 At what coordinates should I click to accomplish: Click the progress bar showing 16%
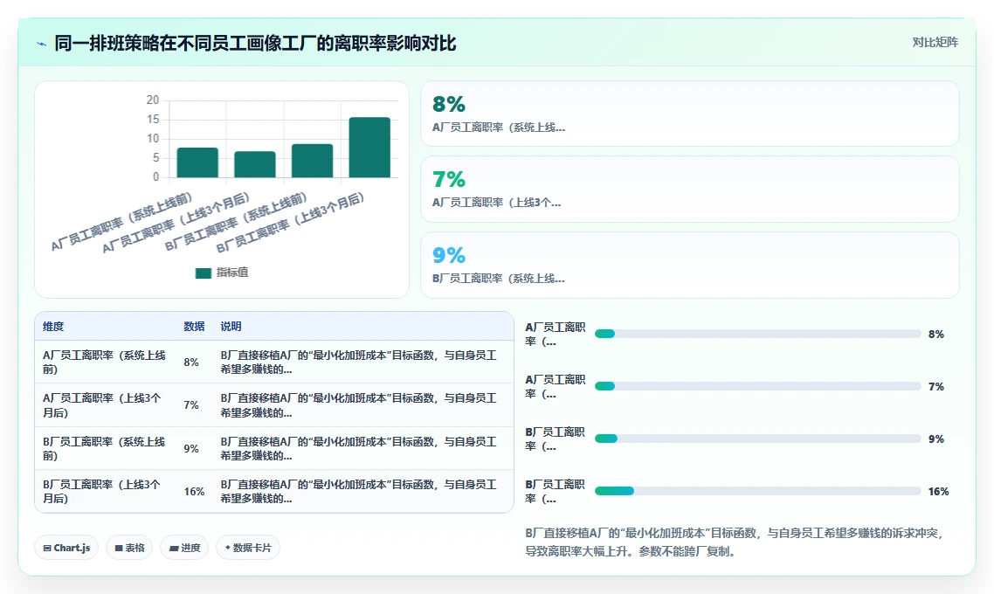757,491
